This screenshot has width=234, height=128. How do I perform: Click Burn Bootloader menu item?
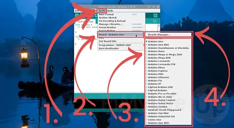tap(121, 48)
